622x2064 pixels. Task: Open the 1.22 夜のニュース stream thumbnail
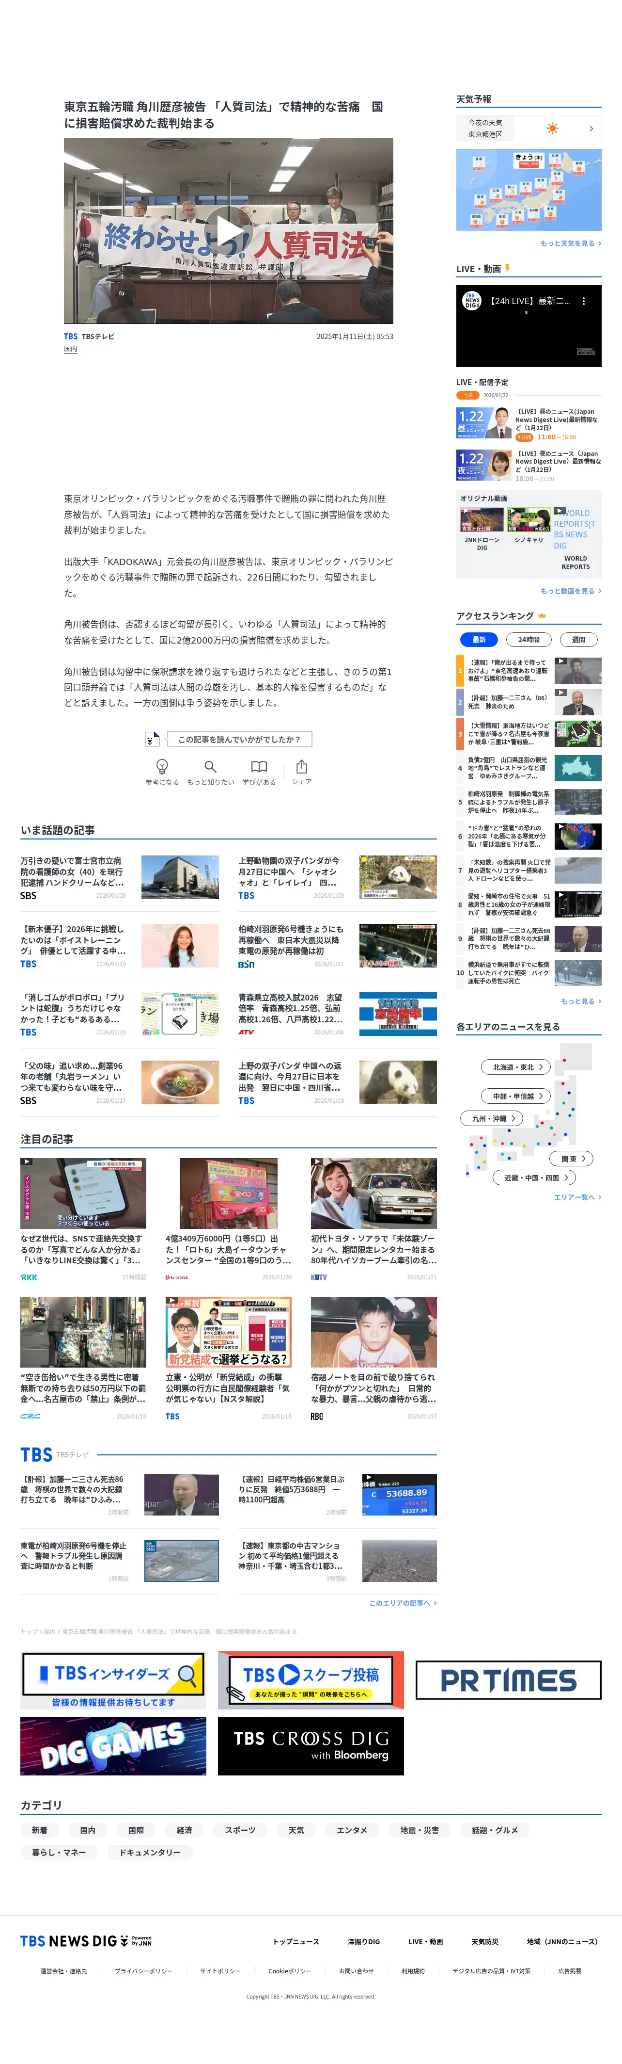pos(483,465)
